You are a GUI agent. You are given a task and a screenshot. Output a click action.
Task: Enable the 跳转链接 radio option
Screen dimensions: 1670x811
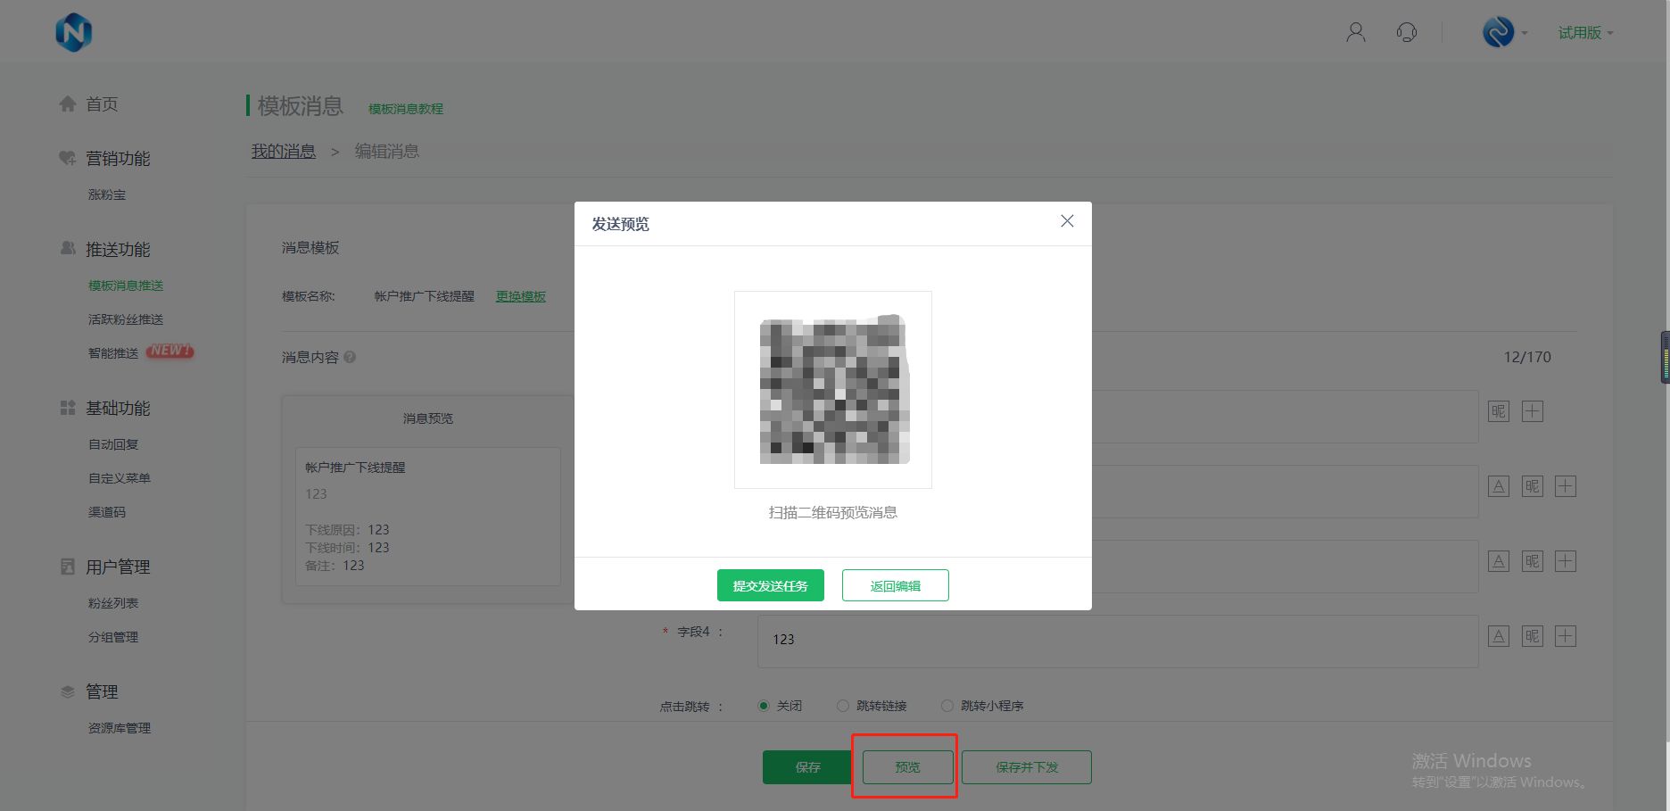[842, 705]
